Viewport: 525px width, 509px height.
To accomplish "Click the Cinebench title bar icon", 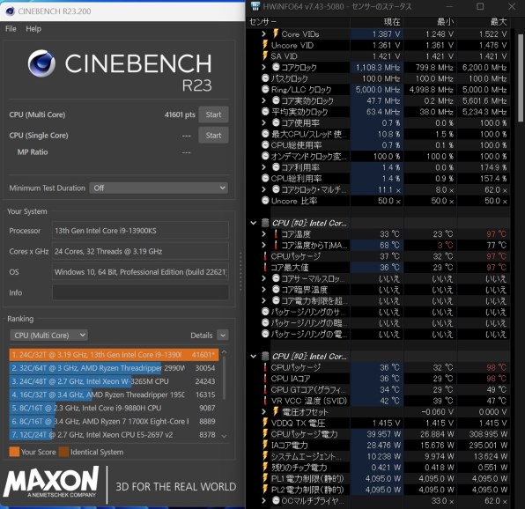I will click(11, 11).
